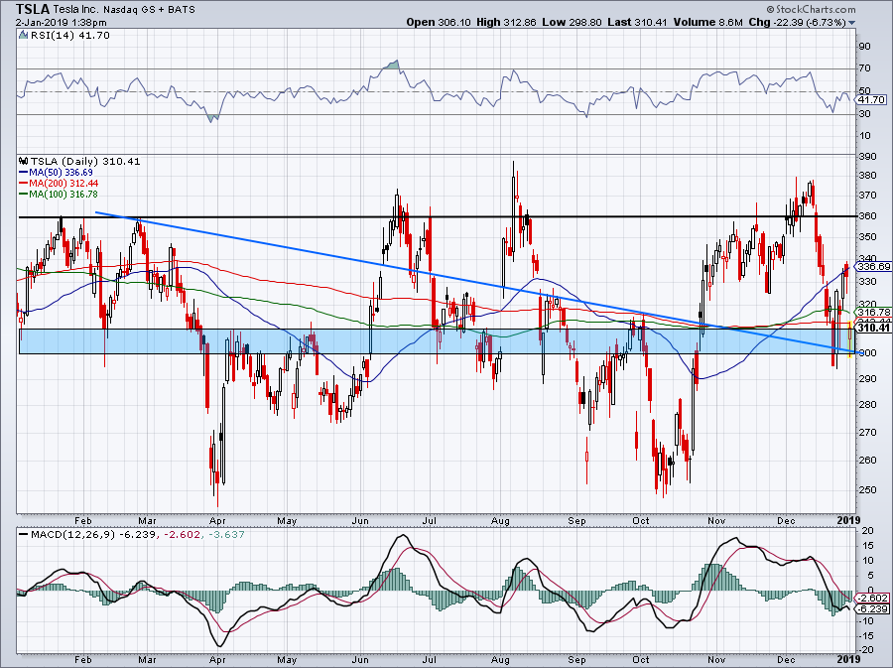The image size is (893, 668).
Task: Click the Nasdaq GS + BATS exchange label
Action: click(x=149, y=10)
